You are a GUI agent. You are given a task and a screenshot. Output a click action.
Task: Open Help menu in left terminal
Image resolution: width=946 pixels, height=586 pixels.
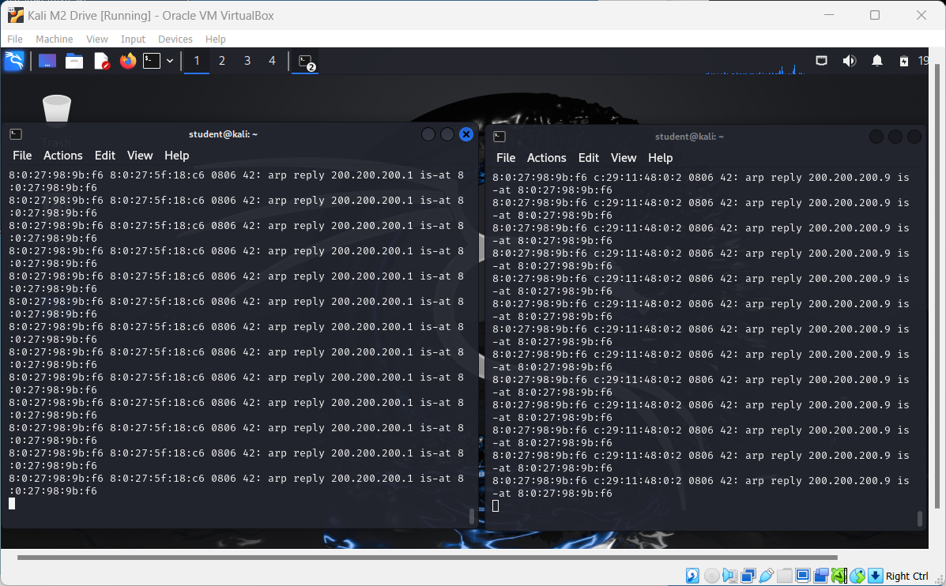177,156
